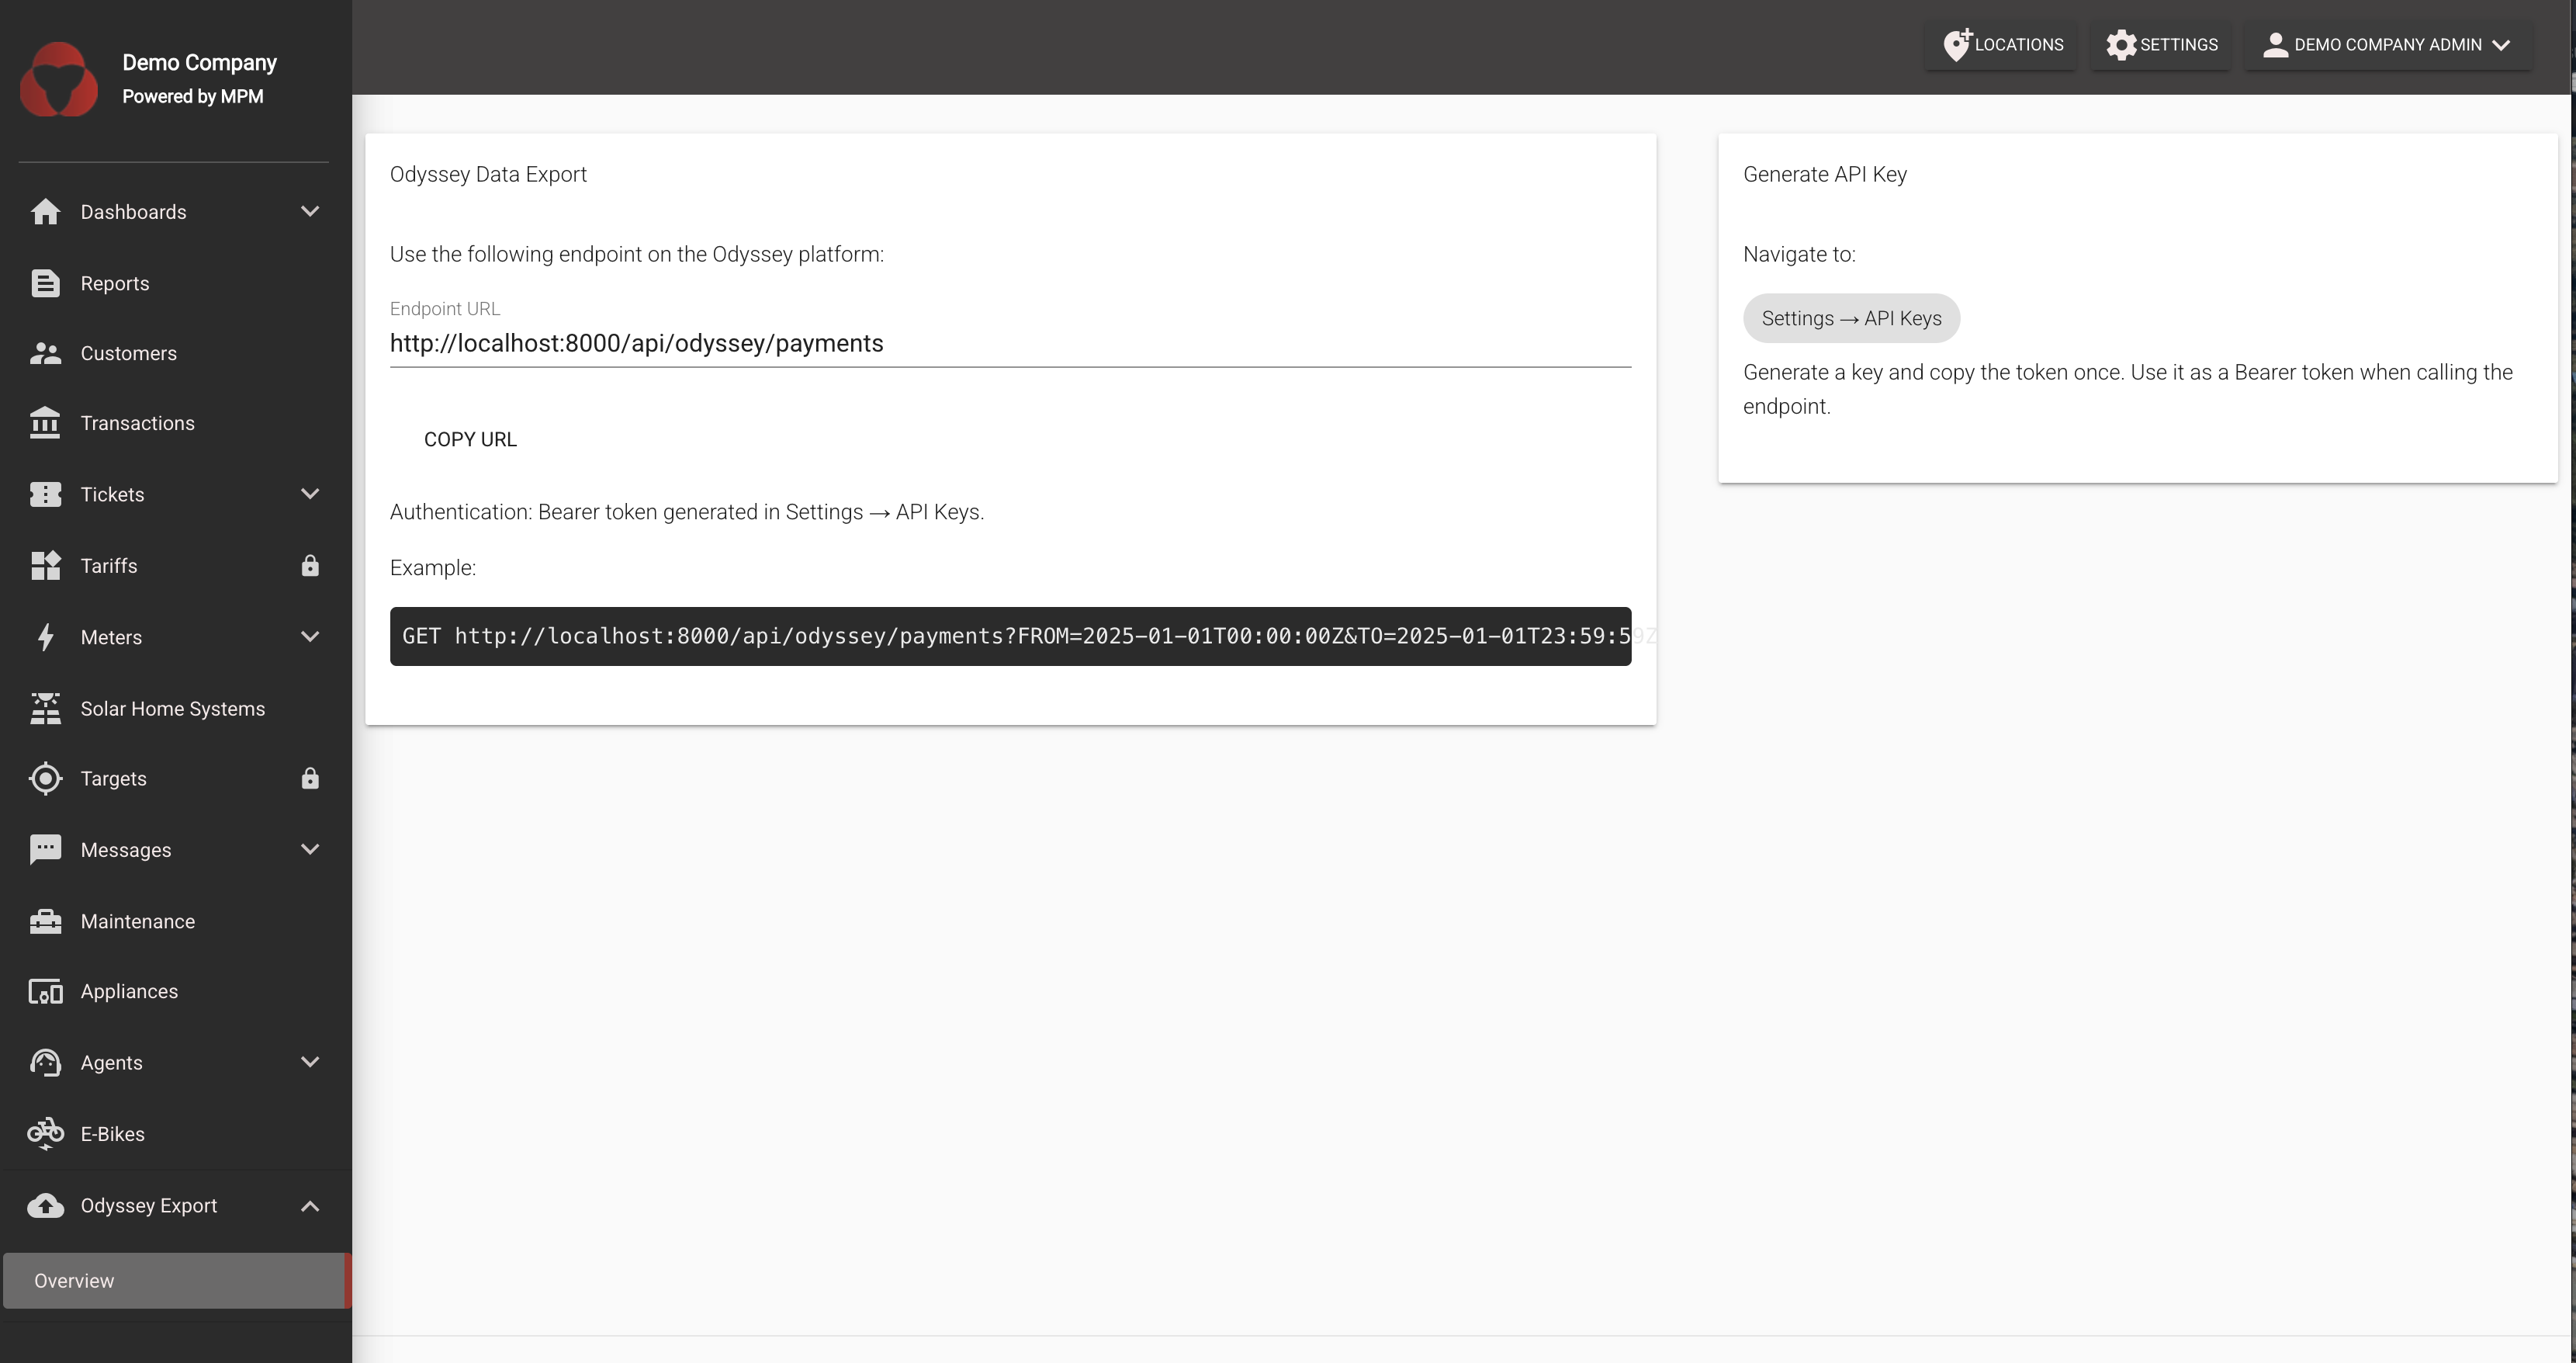
Task: Click the Maintenance toolbox icon
Action: tap(45, 921)
